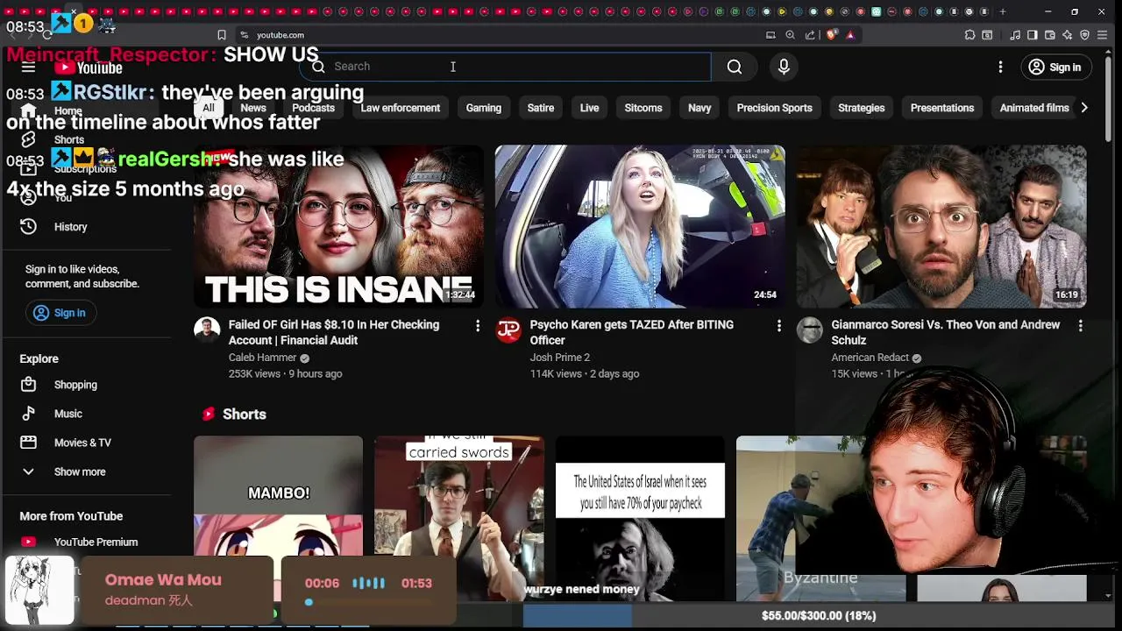The width and height of the screenshot is (1122, 631).
Task: Select the Sitcoms filter chip
Action: (x=643, y=108)
